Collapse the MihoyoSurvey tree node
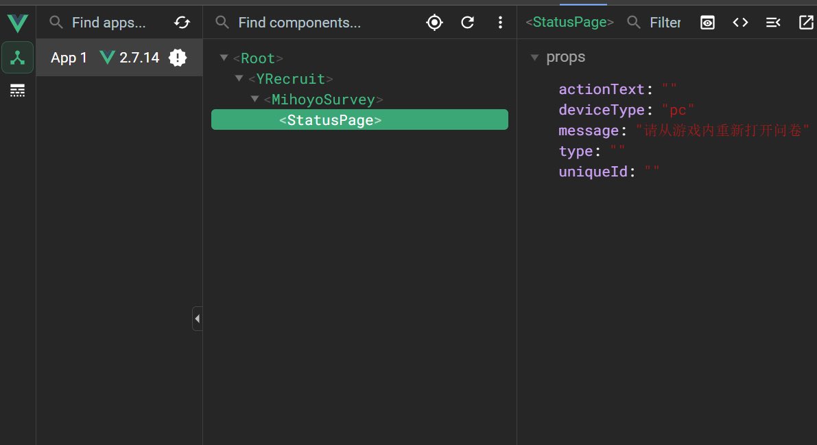 (x=254, y=99)
